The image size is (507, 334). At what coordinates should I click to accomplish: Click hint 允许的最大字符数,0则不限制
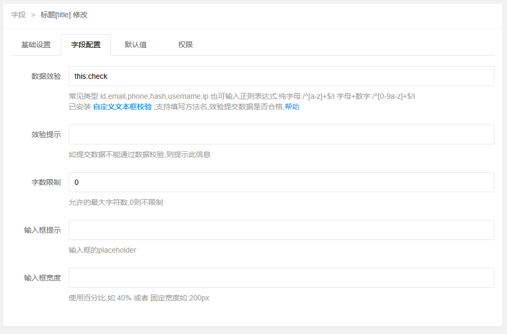click(116, 202)
